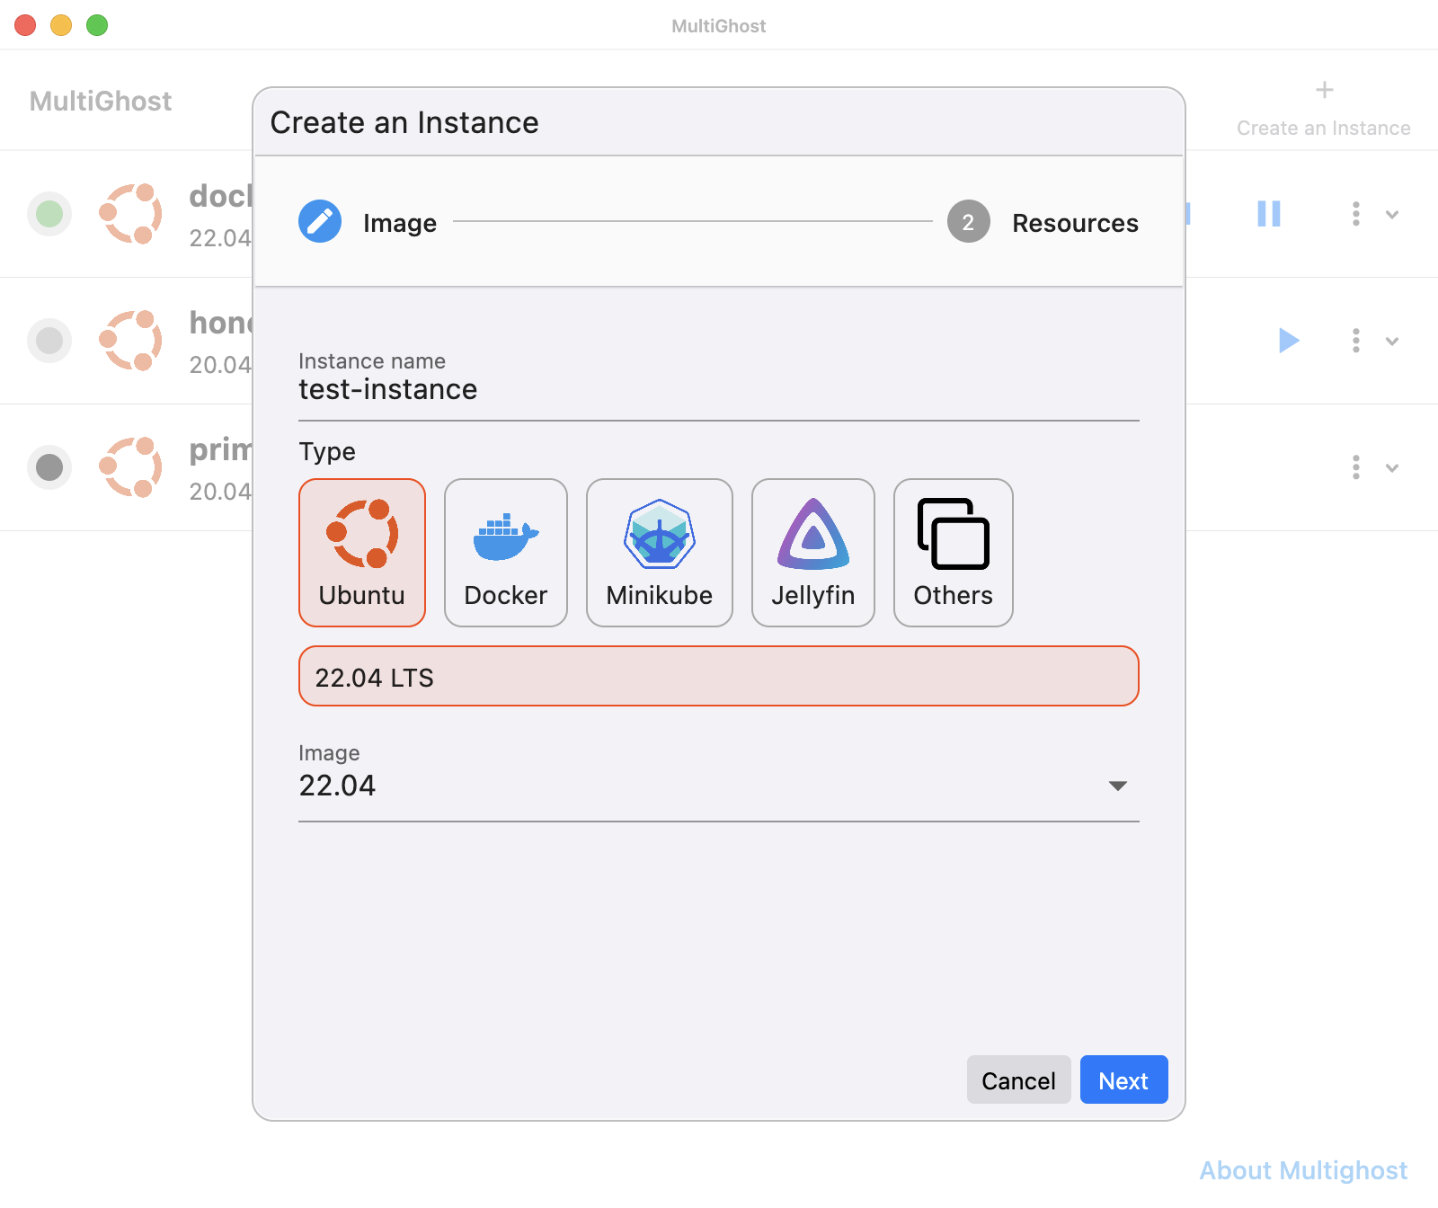Open more options for the first instance
Screen dimensions: 1438x1208
point(1356,214)
